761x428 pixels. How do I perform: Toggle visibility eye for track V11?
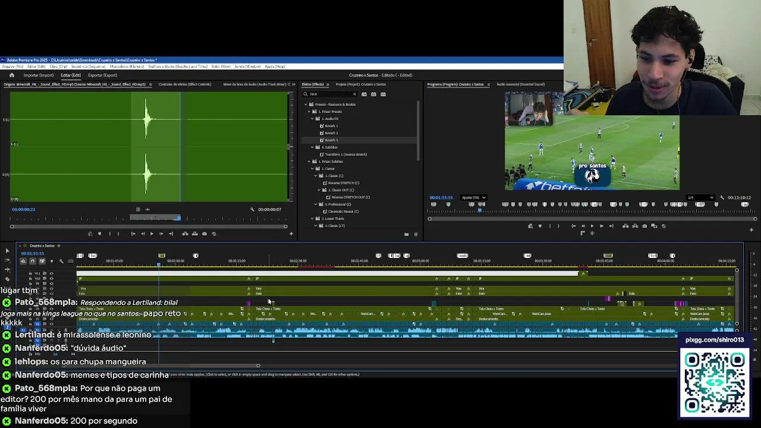click(51, 273)
